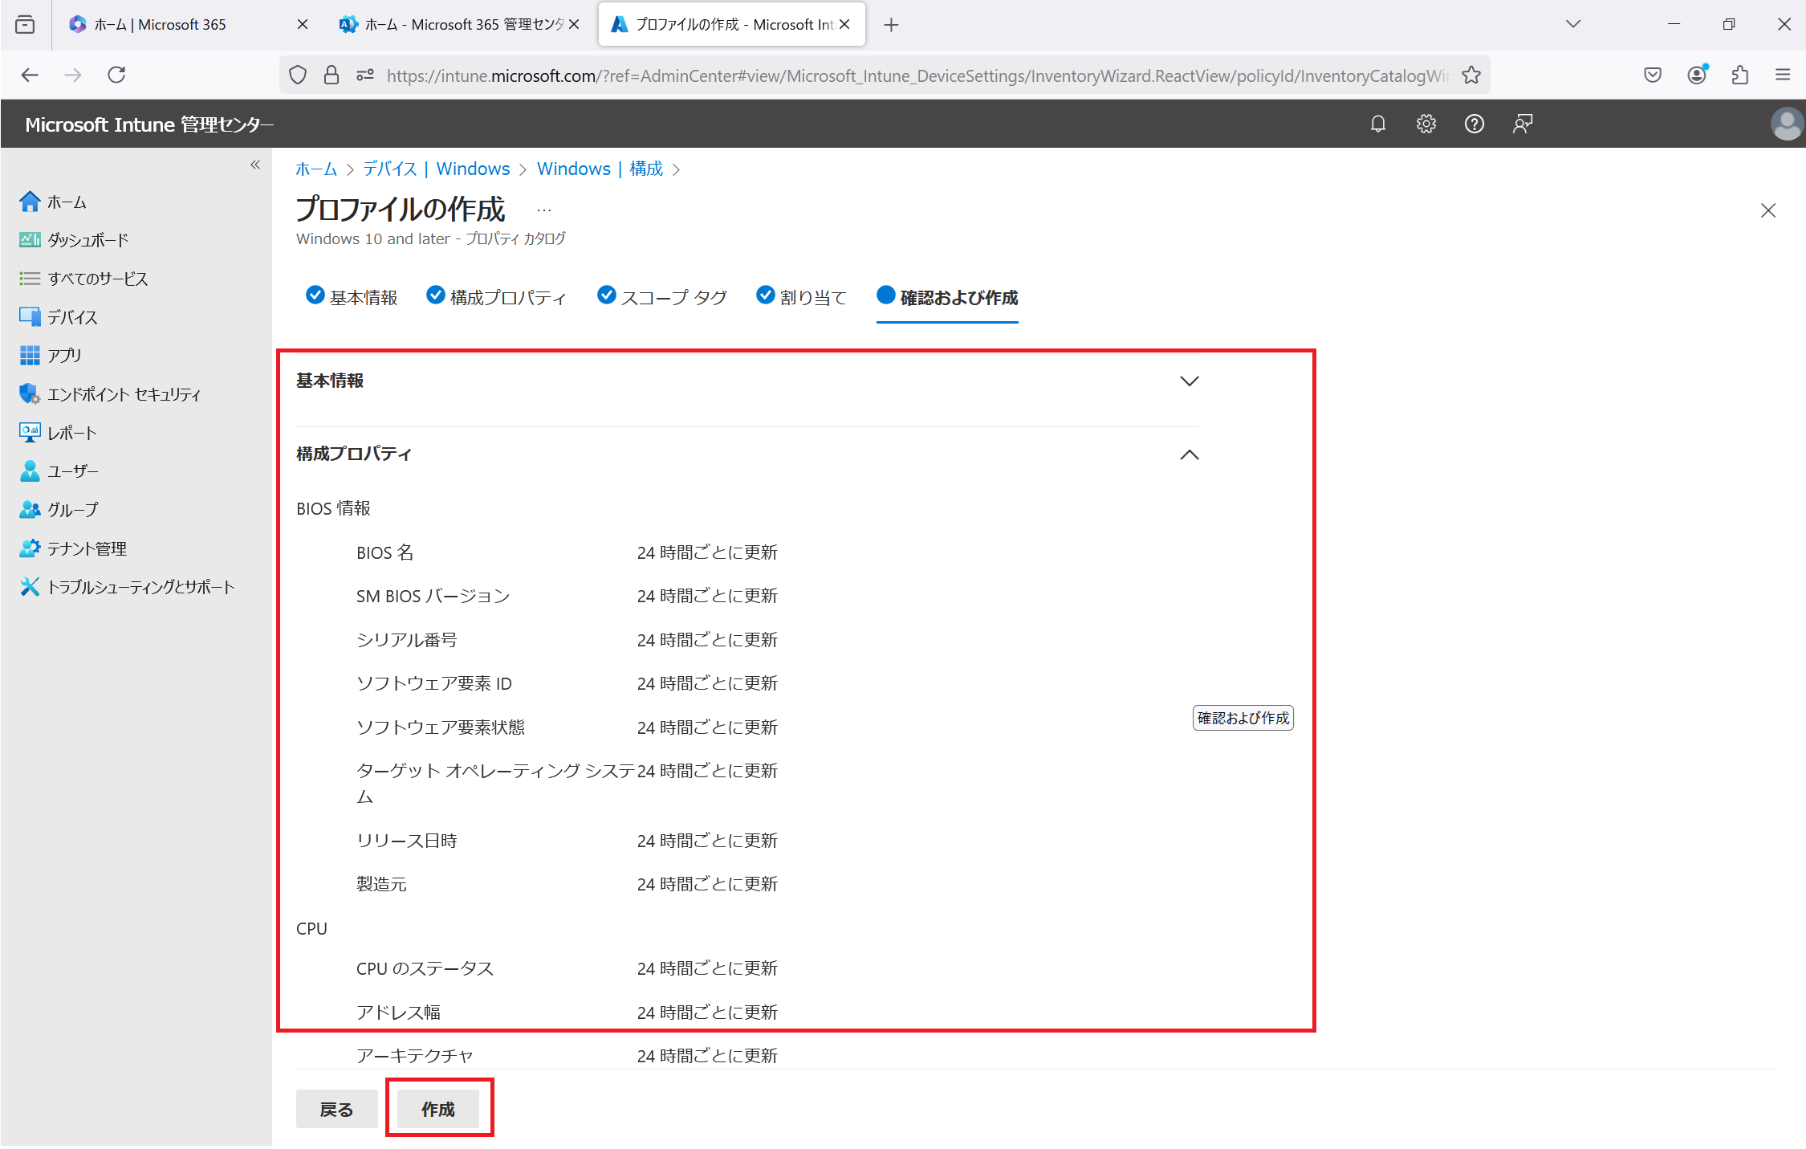Open the browser extensions icon
Image resolution: width=1806 pixels, height=1149 pixels.
coord(1739,75)
